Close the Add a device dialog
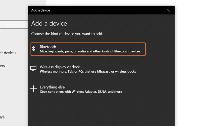Viewport: 201px width, 126px height. click(x=168, y=10)
